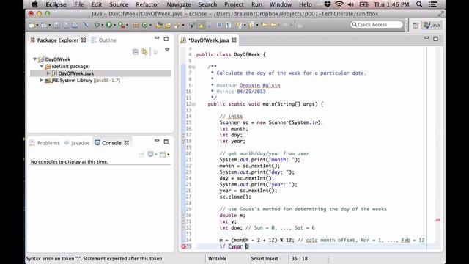Close the Console view tab
The height and width of the screenshot is (264, 469).
(127, 143)
